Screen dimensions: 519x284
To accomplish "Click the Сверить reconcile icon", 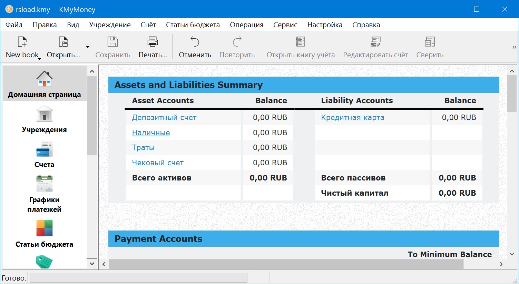I will click(x=430, y=42).
